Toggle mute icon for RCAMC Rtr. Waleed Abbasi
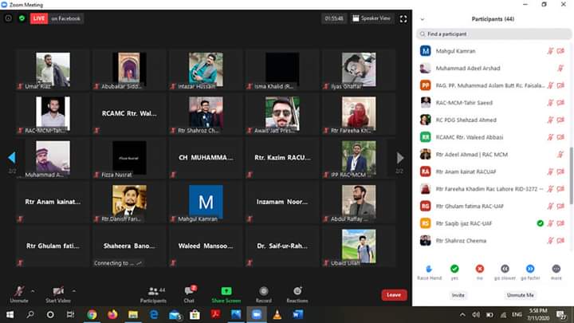 click(550, 137)
